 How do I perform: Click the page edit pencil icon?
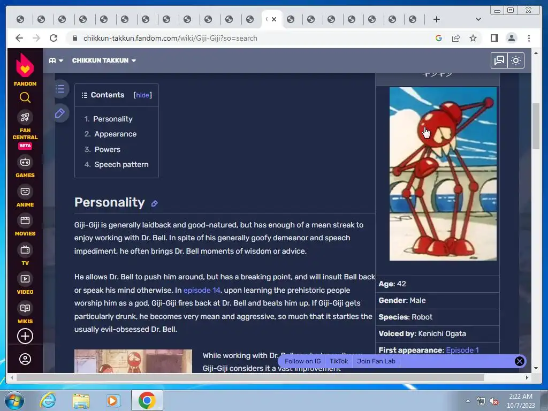(x=60, y=113)
